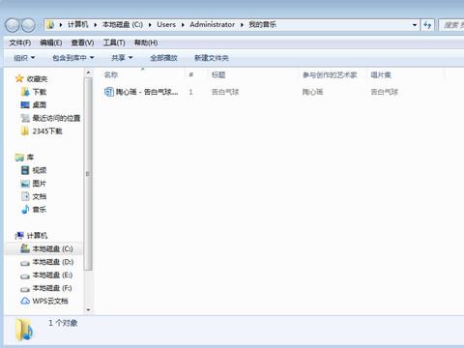Open the 共享 dropdown menu
Image resolution: width=464 pixels, height=348 pixels.
coord(122,58)
